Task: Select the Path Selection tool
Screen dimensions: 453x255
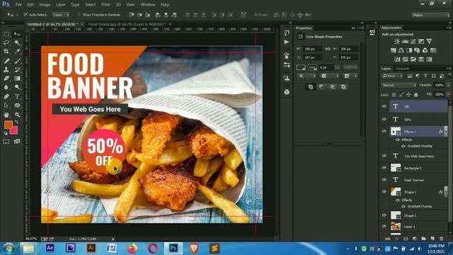Action: [x=6, y=106]
